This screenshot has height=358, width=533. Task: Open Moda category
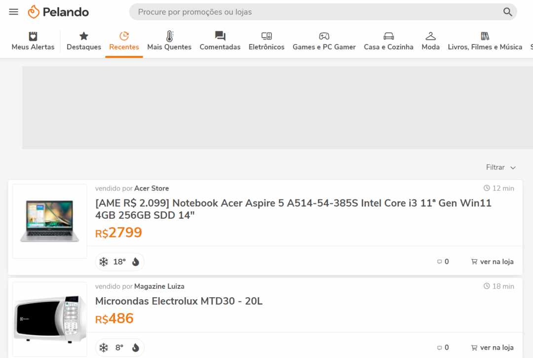coord(430,41)
